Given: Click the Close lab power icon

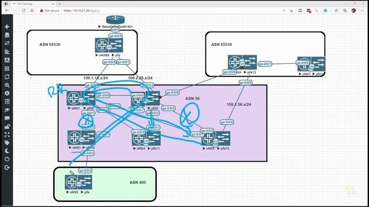Looking at the screenshot, I should pos(7,159).
